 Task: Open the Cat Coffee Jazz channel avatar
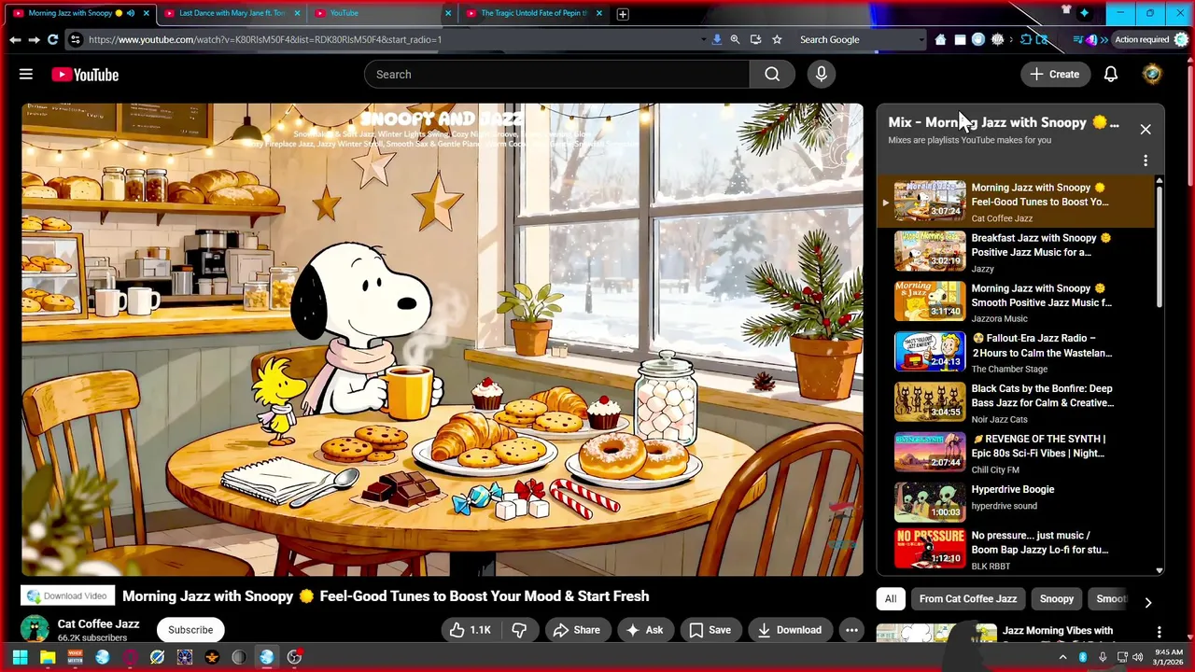(x=35, y=630)
